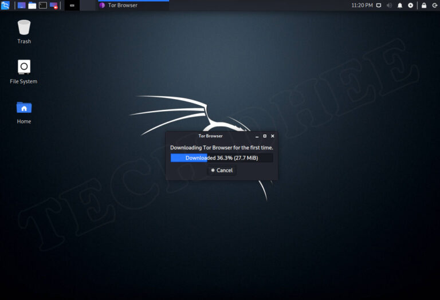The width and height of the screenshot is (440, 300).
Task: Launch the terminal emulator from the panel
Action: click(x=43, y=5)
